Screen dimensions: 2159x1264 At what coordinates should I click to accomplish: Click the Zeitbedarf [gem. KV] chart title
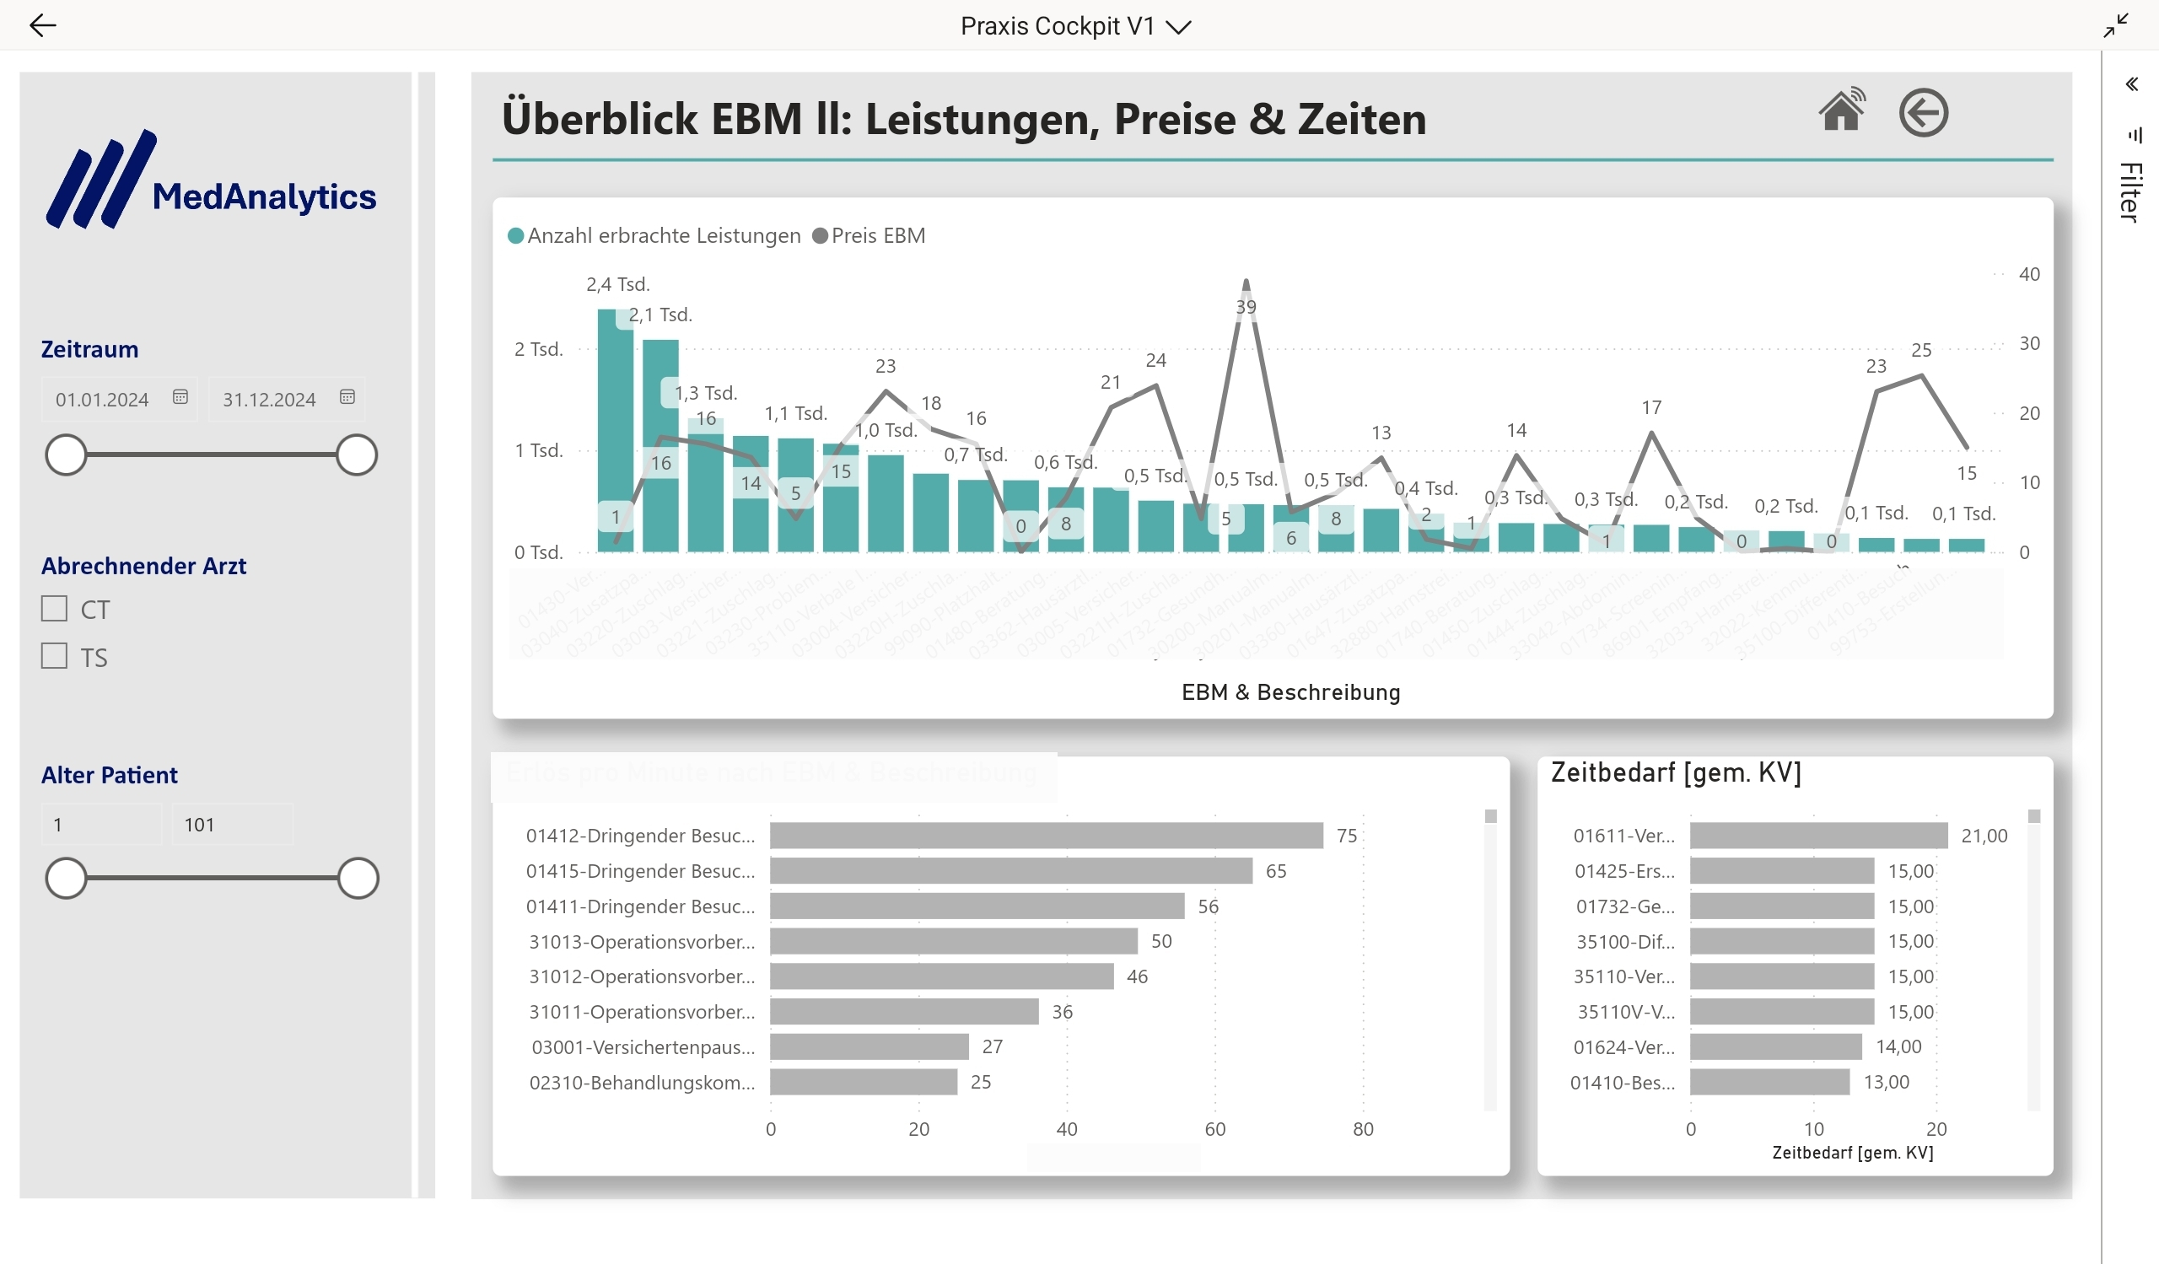point(1676,772)
